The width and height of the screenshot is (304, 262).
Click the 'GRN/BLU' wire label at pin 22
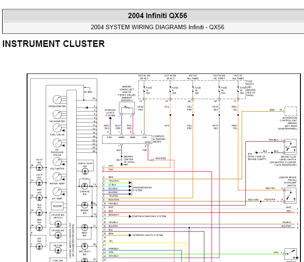coord(114,249)
